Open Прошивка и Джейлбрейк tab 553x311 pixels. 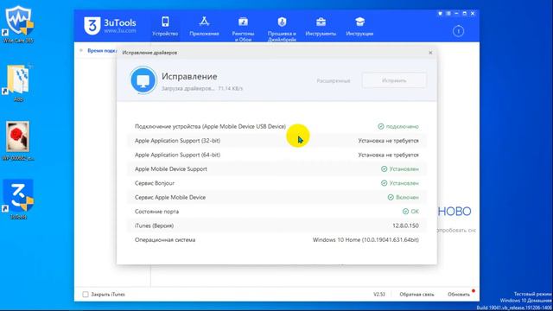pos(282,29)
